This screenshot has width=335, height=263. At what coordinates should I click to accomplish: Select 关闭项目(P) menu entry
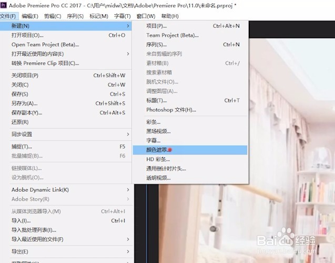pos(66,75)
